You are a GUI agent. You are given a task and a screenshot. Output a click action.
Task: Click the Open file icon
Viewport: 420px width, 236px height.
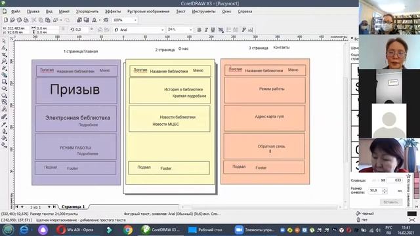12,20
